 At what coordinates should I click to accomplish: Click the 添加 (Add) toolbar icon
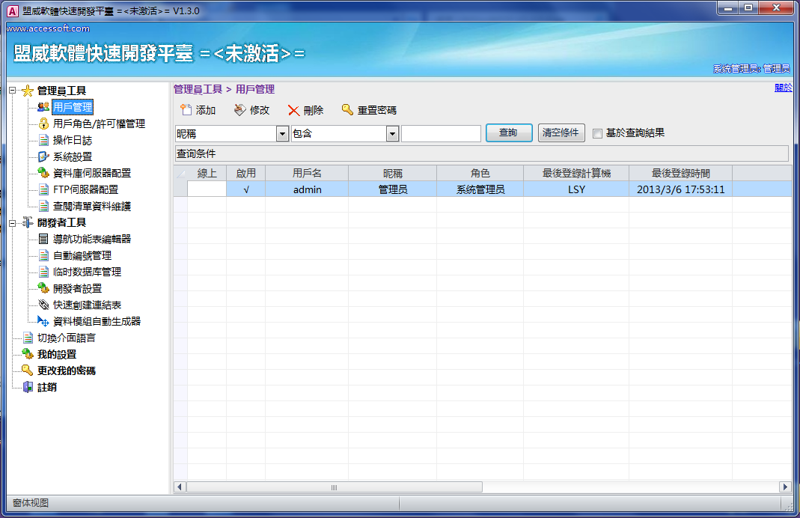tap(186, 110)
